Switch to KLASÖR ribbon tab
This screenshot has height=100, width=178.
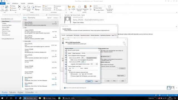23,4
